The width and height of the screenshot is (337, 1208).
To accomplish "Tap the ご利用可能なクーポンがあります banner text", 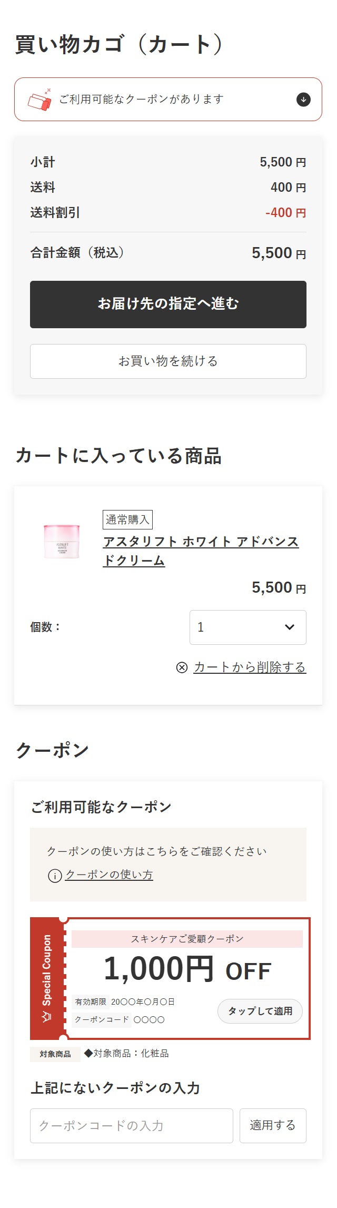I will click(x=141, y=100).
